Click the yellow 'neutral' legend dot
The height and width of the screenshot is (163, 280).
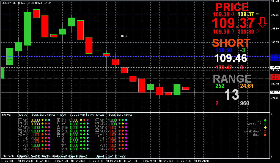265,127
